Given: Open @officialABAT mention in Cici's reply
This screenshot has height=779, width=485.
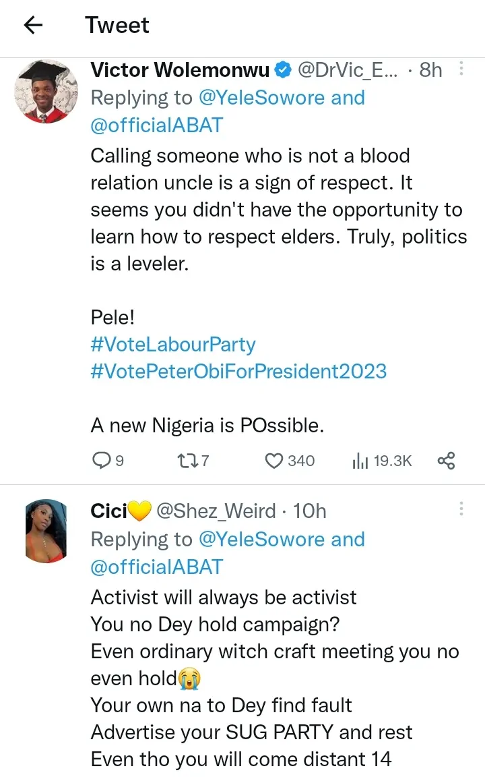Looking at the screenshot, I should click(x=156, y=567).
